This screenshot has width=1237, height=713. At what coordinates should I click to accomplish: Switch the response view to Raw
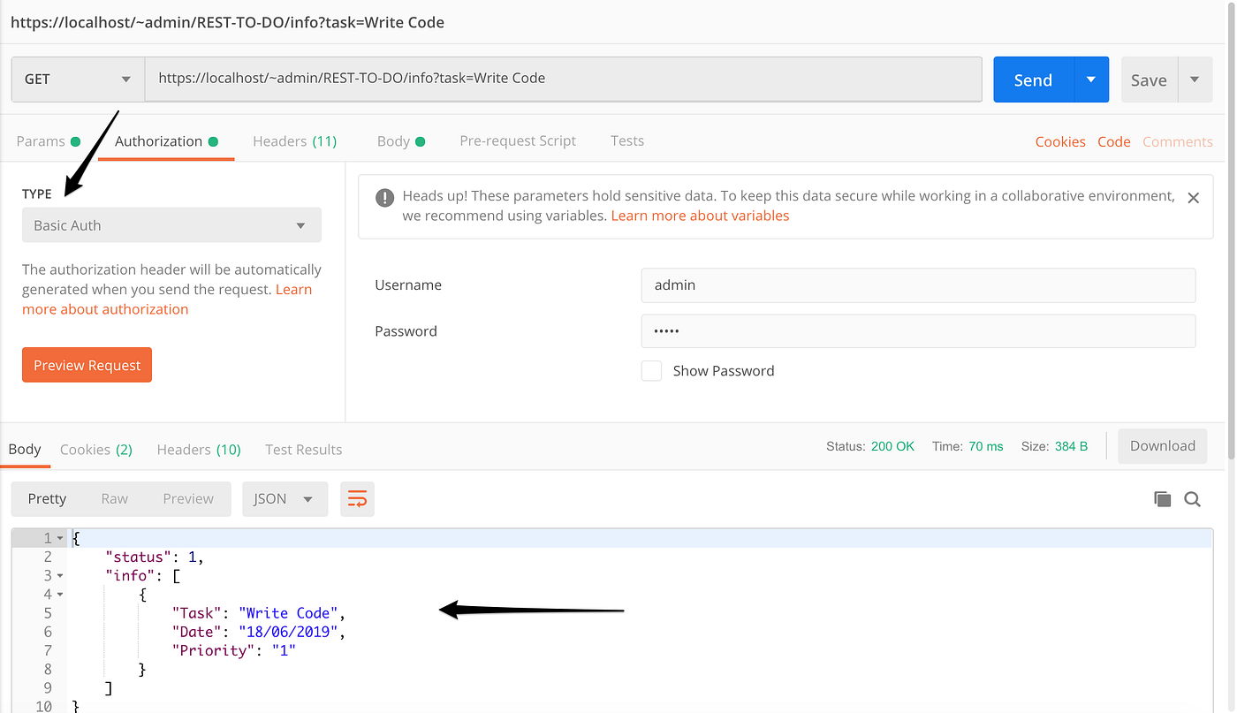click(115, 498)
